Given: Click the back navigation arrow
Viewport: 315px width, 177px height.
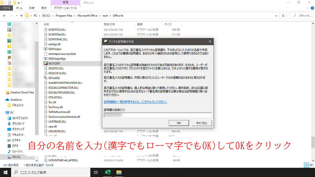Looking at the screenshot, I should pyautogui.click(x=4, y=15).
